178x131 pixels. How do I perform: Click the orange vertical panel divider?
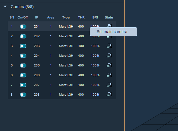click(x=125, y=65)
